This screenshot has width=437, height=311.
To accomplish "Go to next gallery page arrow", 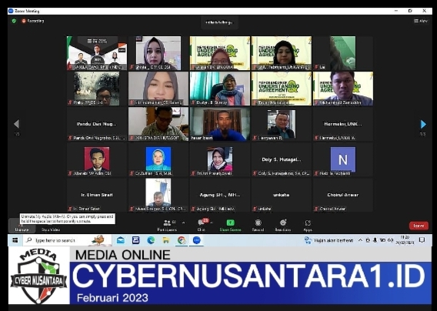I will tap(423, 124).
